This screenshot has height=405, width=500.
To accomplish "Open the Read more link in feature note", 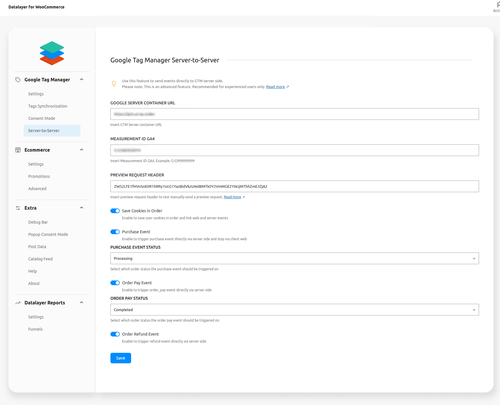I will pos(275,87).
